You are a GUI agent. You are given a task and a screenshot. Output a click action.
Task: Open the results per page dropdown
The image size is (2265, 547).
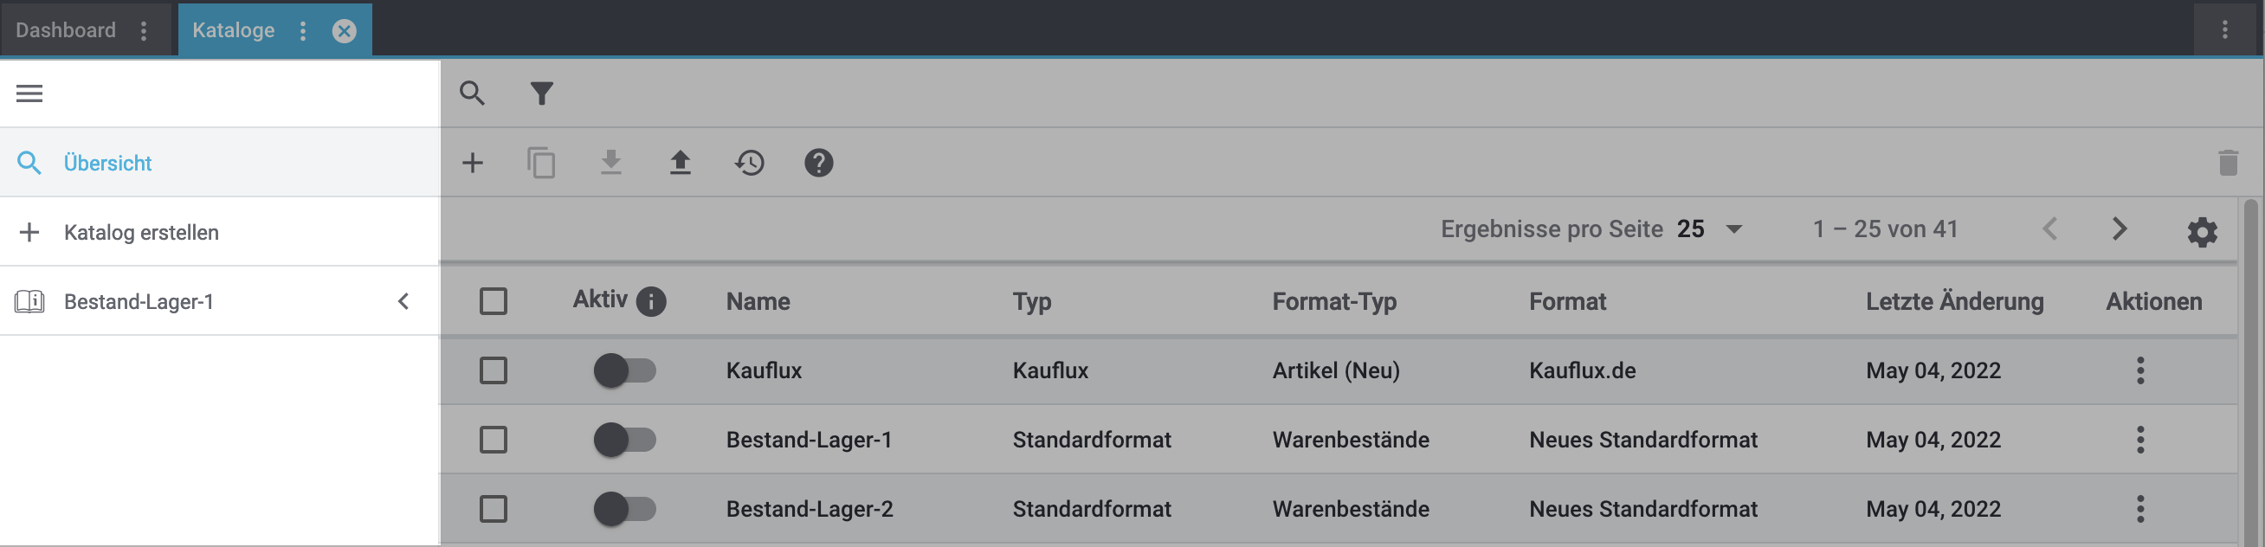pyautogui.click(x=1709, y=229)
